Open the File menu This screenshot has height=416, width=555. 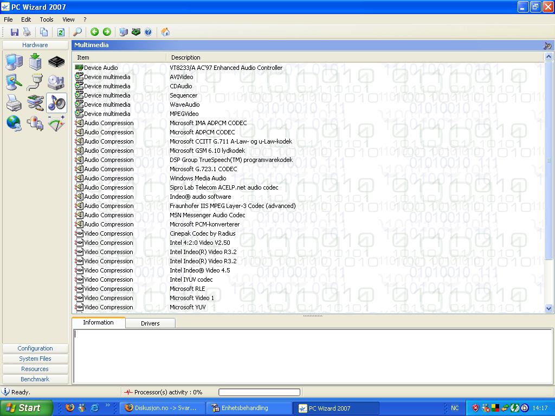[8, 19]
